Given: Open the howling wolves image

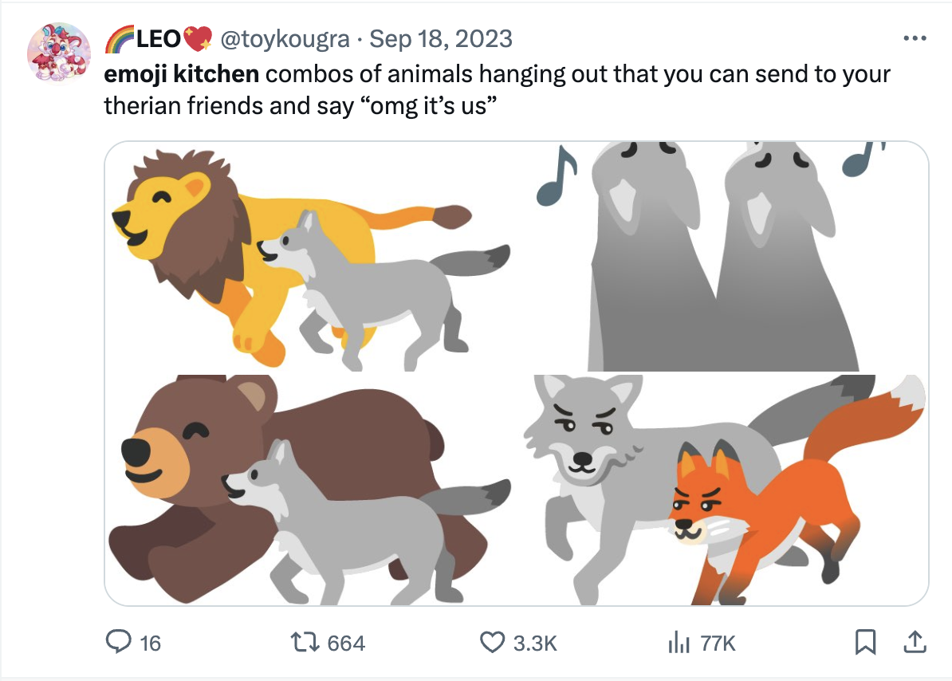Looking at the screenshot, I should [724, 257].
